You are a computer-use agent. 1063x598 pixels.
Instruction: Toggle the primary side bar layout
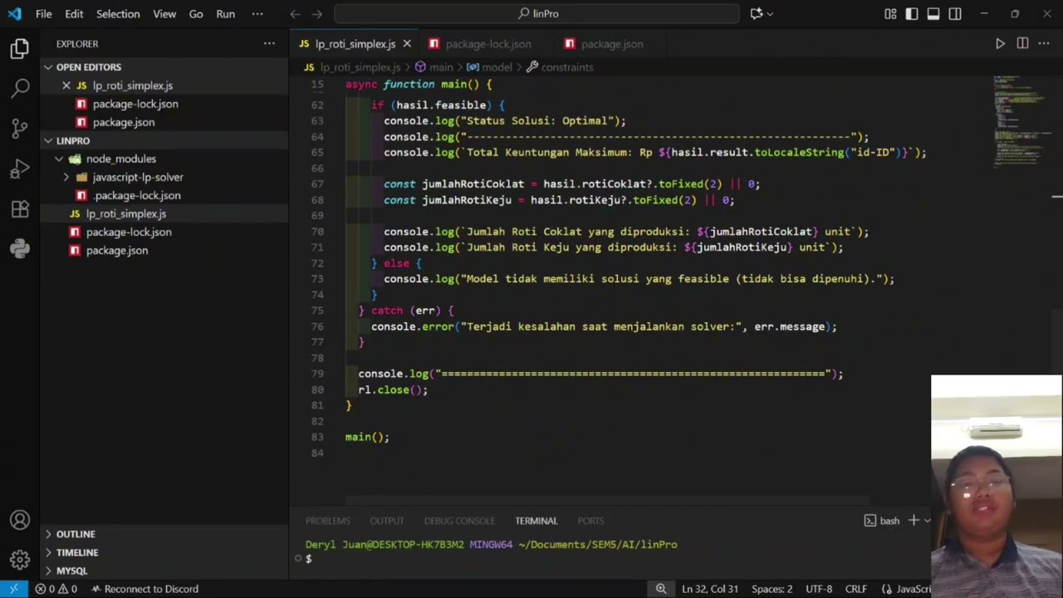coord(912,14)
